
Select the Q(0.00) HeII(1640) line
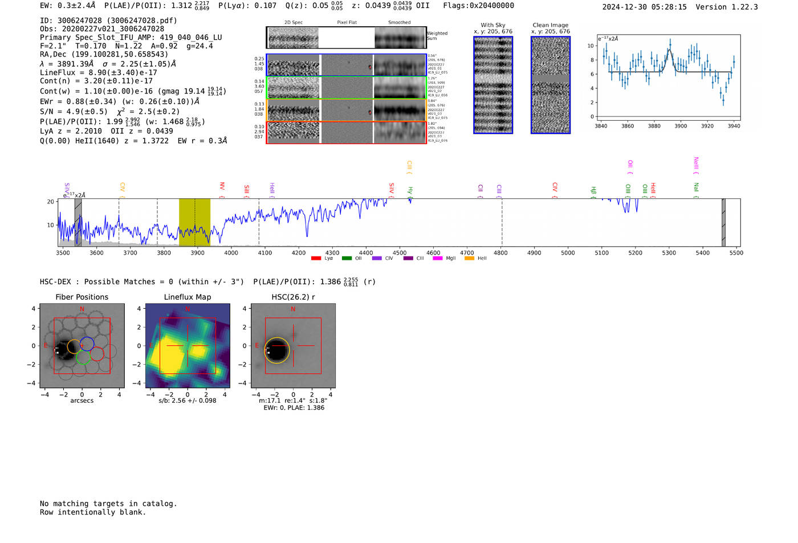tap(133, 141)
